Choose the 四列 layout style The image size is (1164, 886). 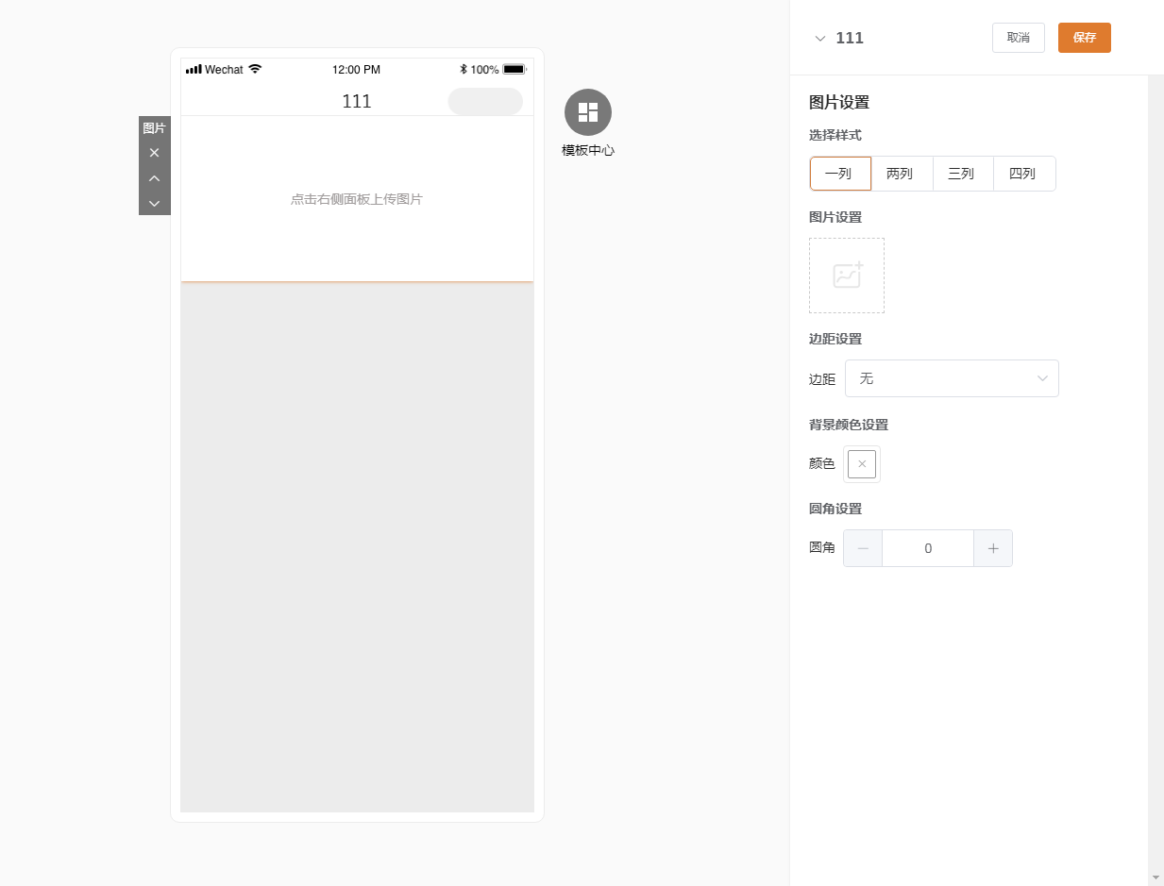pos(1023,174)
